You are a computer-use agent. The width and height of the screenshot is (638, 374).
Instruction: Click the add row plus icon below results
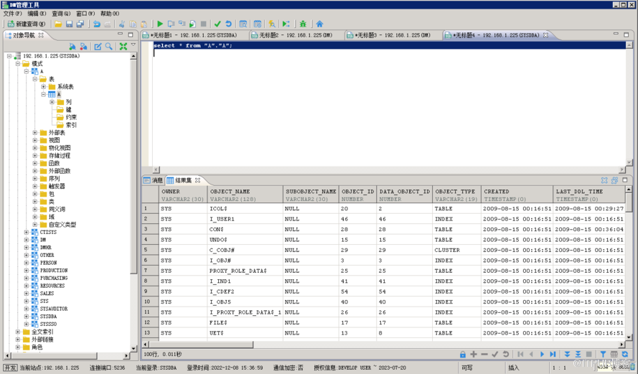coord(474,354)
